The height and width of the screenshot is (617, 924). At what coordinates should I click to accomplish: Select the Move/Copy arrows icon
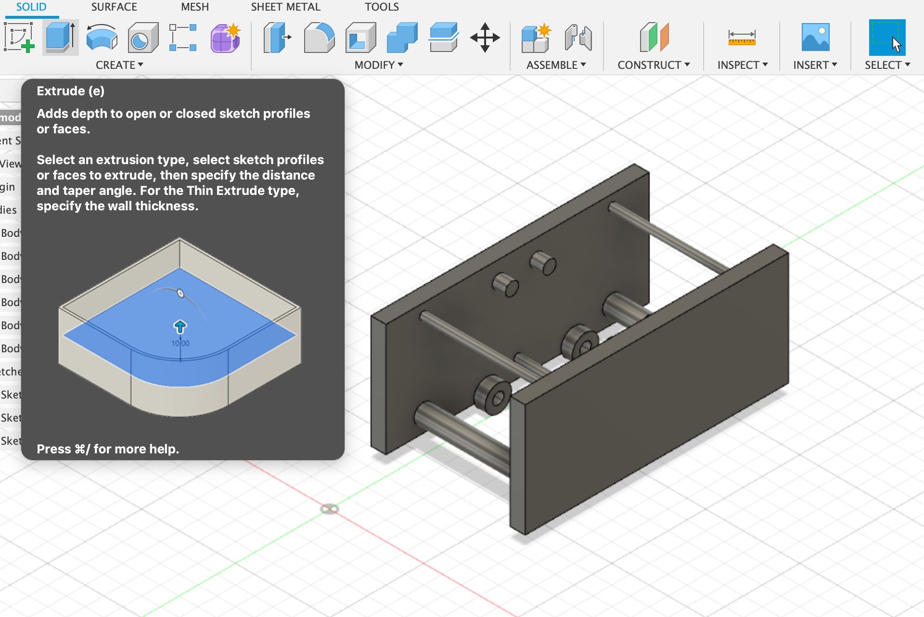coord(485,37)
